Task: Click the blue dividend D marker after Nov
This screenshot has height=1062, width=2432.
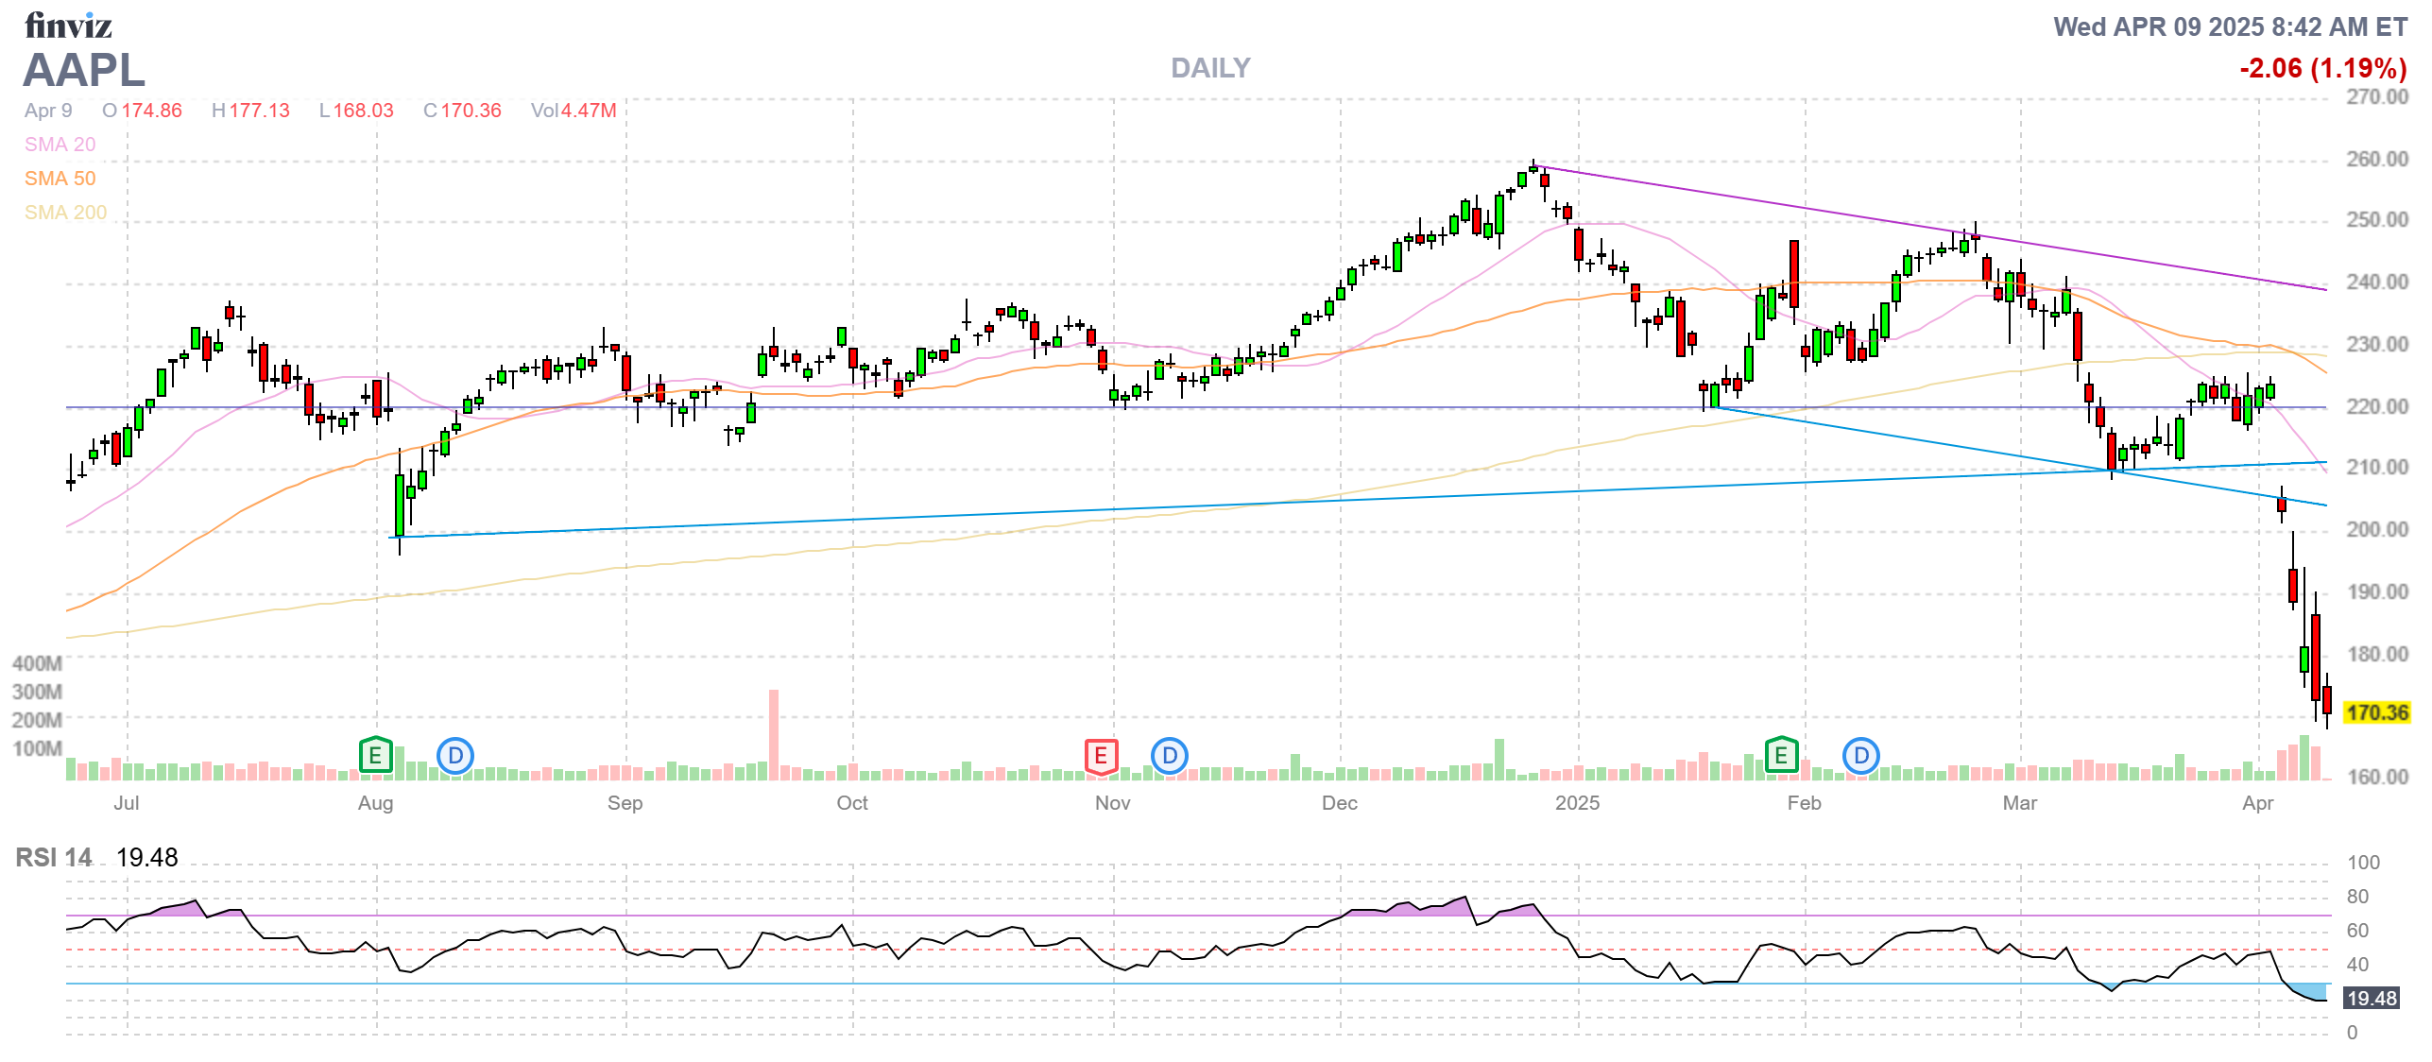Action: pyautogui.click(x=1170, y=756)
